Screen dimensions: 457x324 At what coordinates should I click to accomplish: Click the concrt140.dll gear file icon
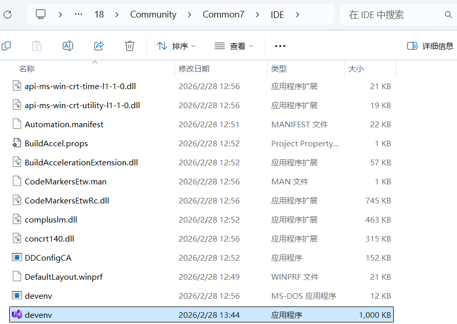click(x=17, y=238)
